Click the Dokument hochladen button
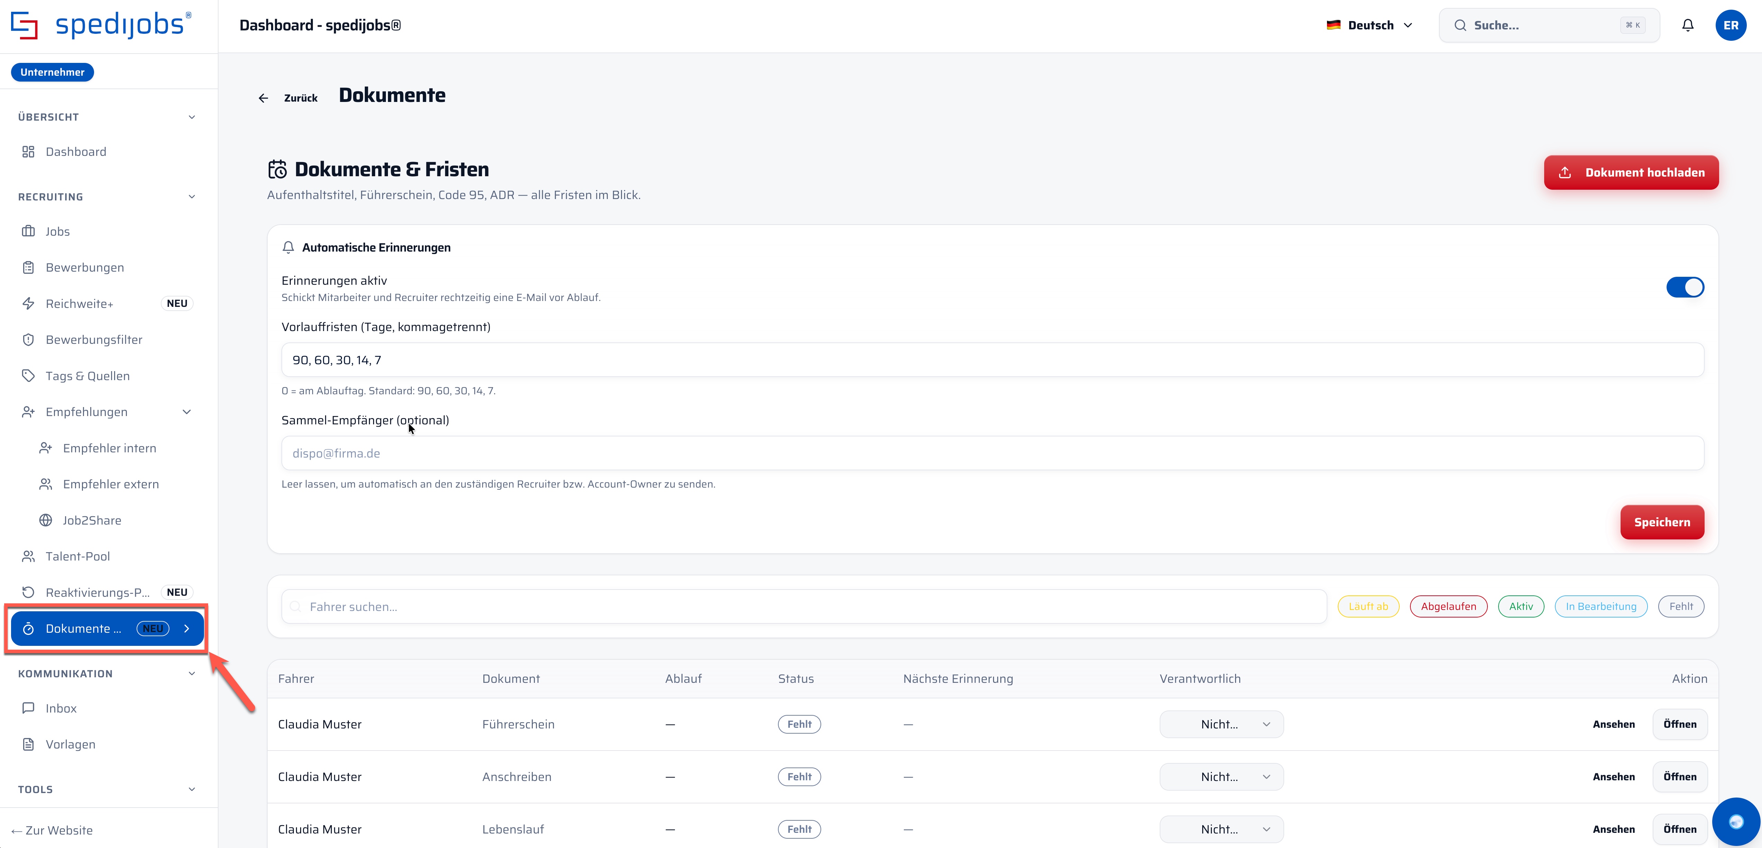This screenshot has width=1762, height=848. [1631, 172]
